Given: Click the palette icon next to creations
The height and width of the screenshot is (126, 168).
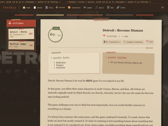Looking at the screenshot, I should (x=69, y=7).
